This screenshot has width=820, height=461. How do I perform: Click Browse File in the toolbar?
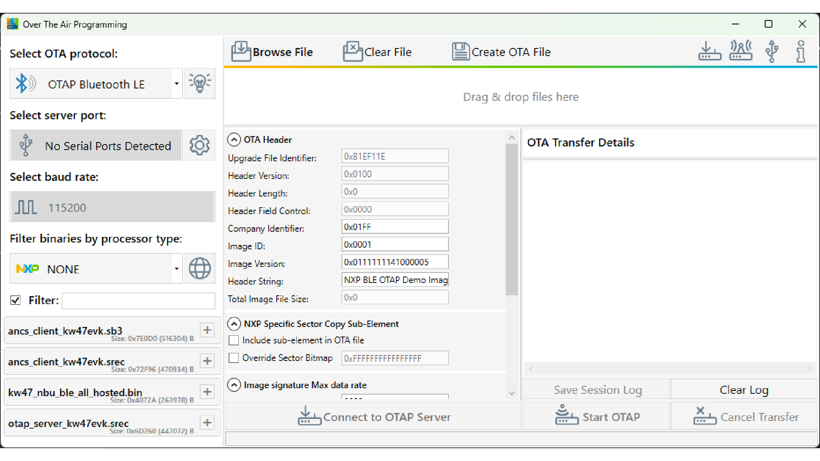pos(272,52)
